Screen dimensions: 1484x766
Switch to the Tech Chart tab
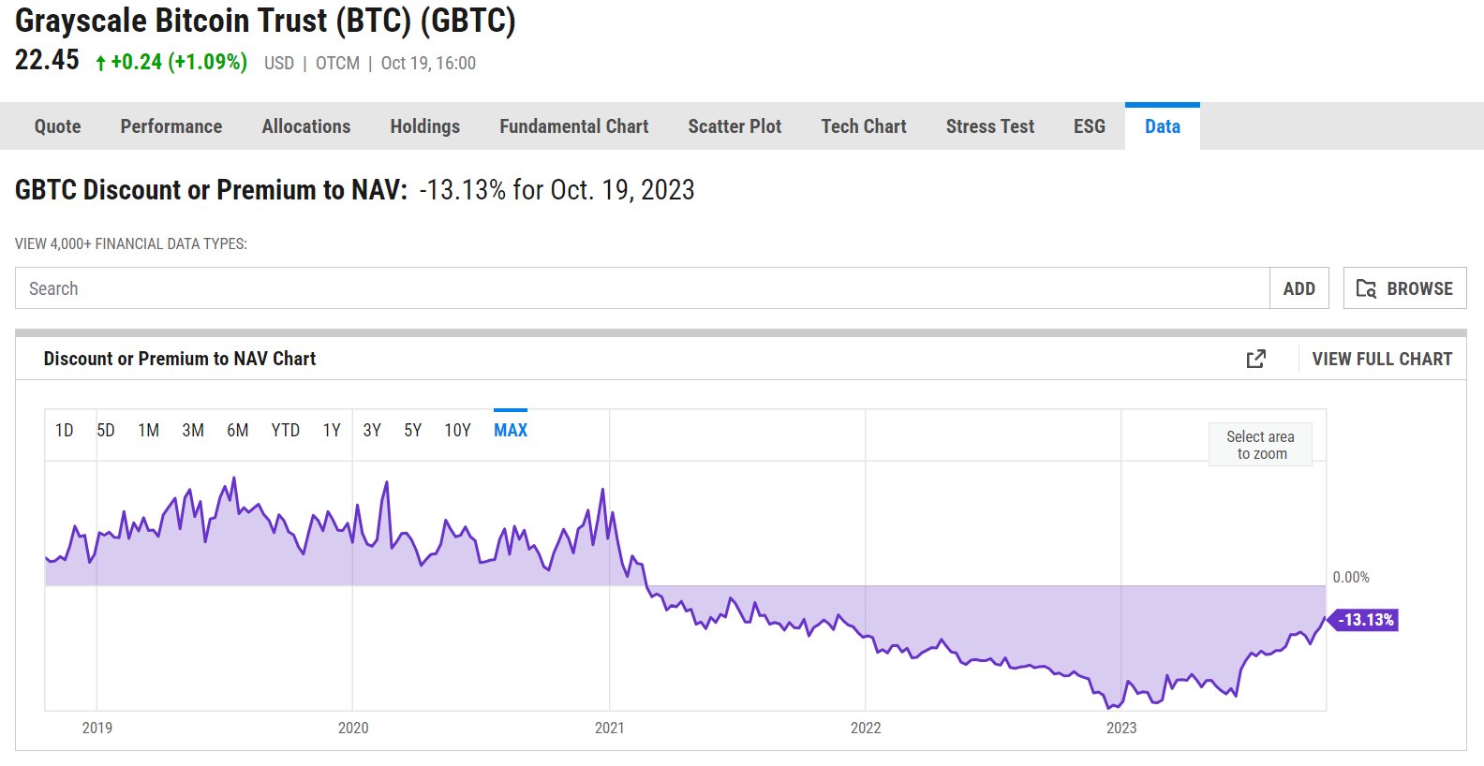point(863,125)
